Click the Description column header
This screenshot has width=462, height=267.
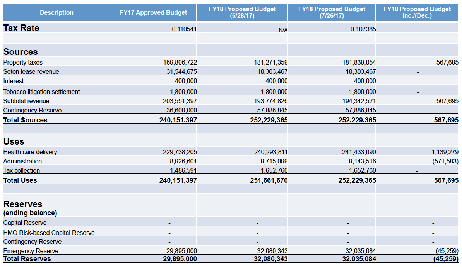click(56, 12)
